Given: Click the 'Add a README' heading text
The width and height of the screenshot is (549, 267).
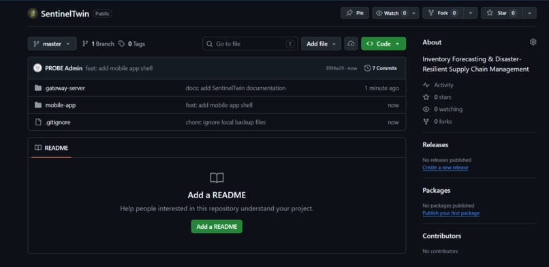Looking at the screenshot, I should pyautogui.click(x=217, y=195).
